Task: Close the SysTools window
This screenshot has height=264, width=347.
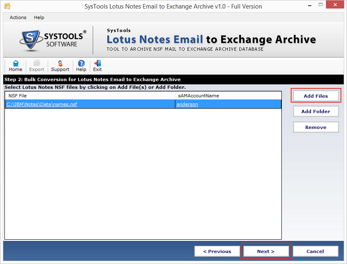Action: coord(335,5)
